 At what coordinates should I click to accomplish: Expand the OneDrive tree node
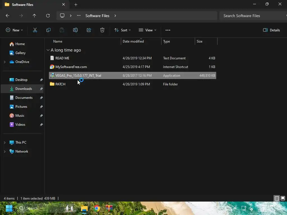(x=4, y=62)
